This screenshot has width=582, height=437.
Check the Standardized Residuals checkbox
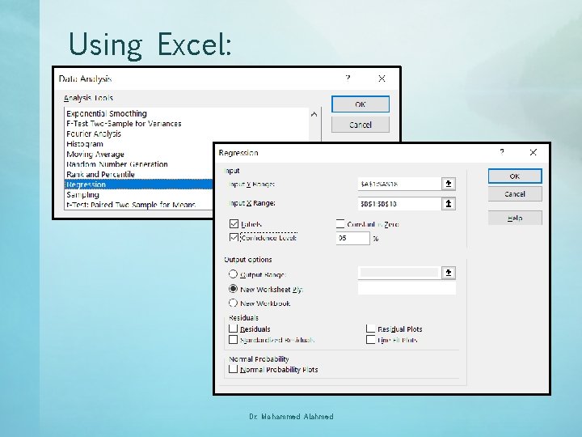[233, 340]
